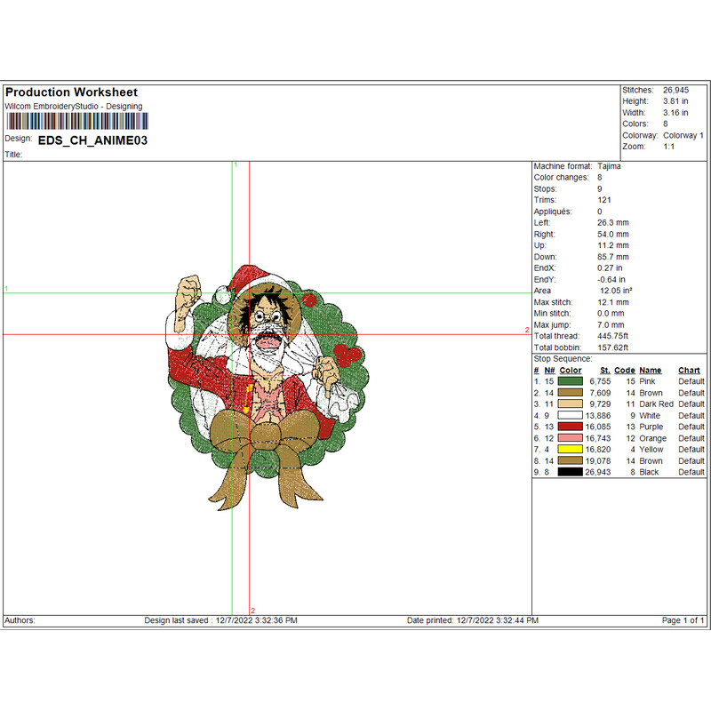Pick the red swatch labeled Purple

pos(570,427)
